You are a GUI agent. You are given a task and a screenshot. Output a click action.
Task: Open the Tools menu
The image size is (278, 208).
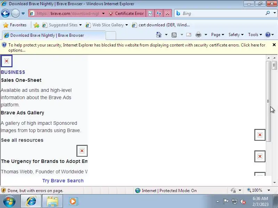(x=255, y=35)
